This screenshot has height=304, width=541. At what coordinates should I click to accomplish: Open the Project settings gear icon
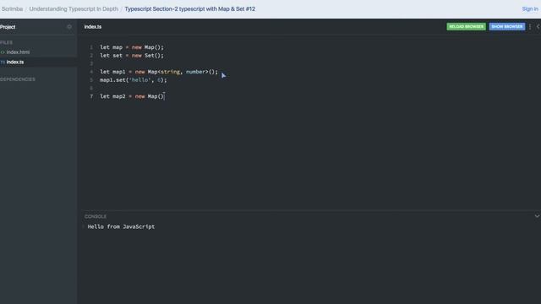[69, 27]
